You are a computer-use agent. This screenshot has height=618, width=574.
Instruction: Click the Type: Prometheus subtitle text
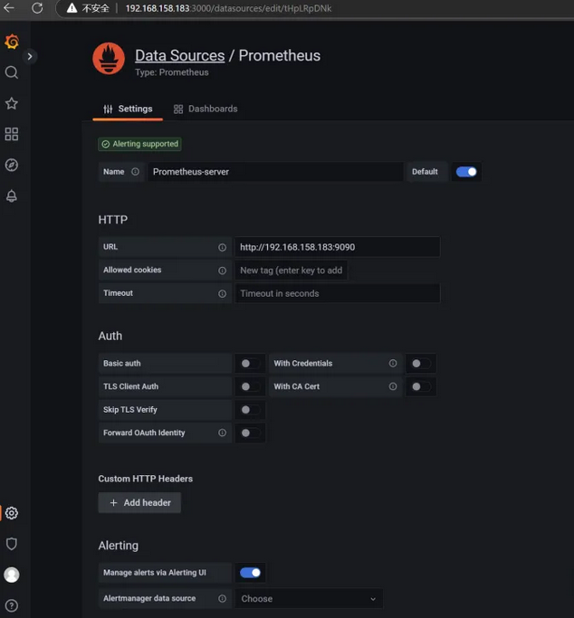(x=171, y=72)
